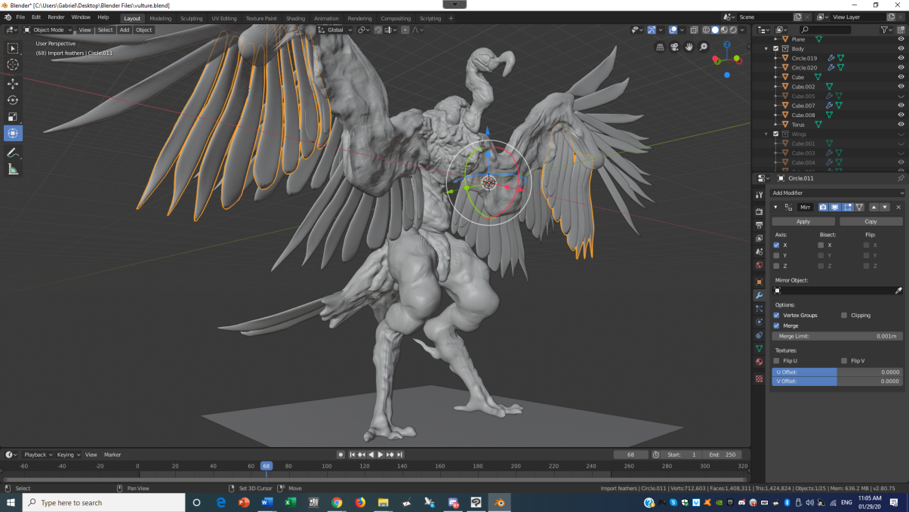This screenshot has width=909, height=512.
Task: Switch to the Sculpting workspace tab
Action: pyautogui.click(x=191, y=18)
